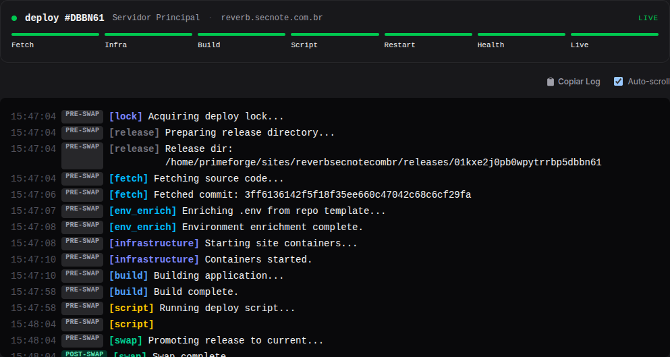The width and height of the screenshot is (670, 357).
Task: Open the reverb.secnote.com.br domain text
Action: click(x=272, y=18)
